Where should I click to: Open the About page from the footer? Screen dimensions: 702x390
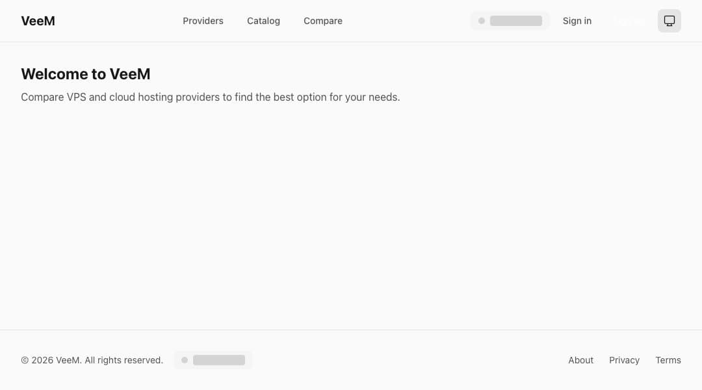pyautogui.click(x=580, y=360)
